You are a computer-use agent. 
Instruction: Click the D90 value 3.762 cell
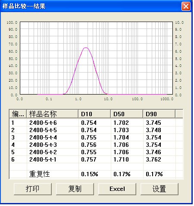click(153, 159)
